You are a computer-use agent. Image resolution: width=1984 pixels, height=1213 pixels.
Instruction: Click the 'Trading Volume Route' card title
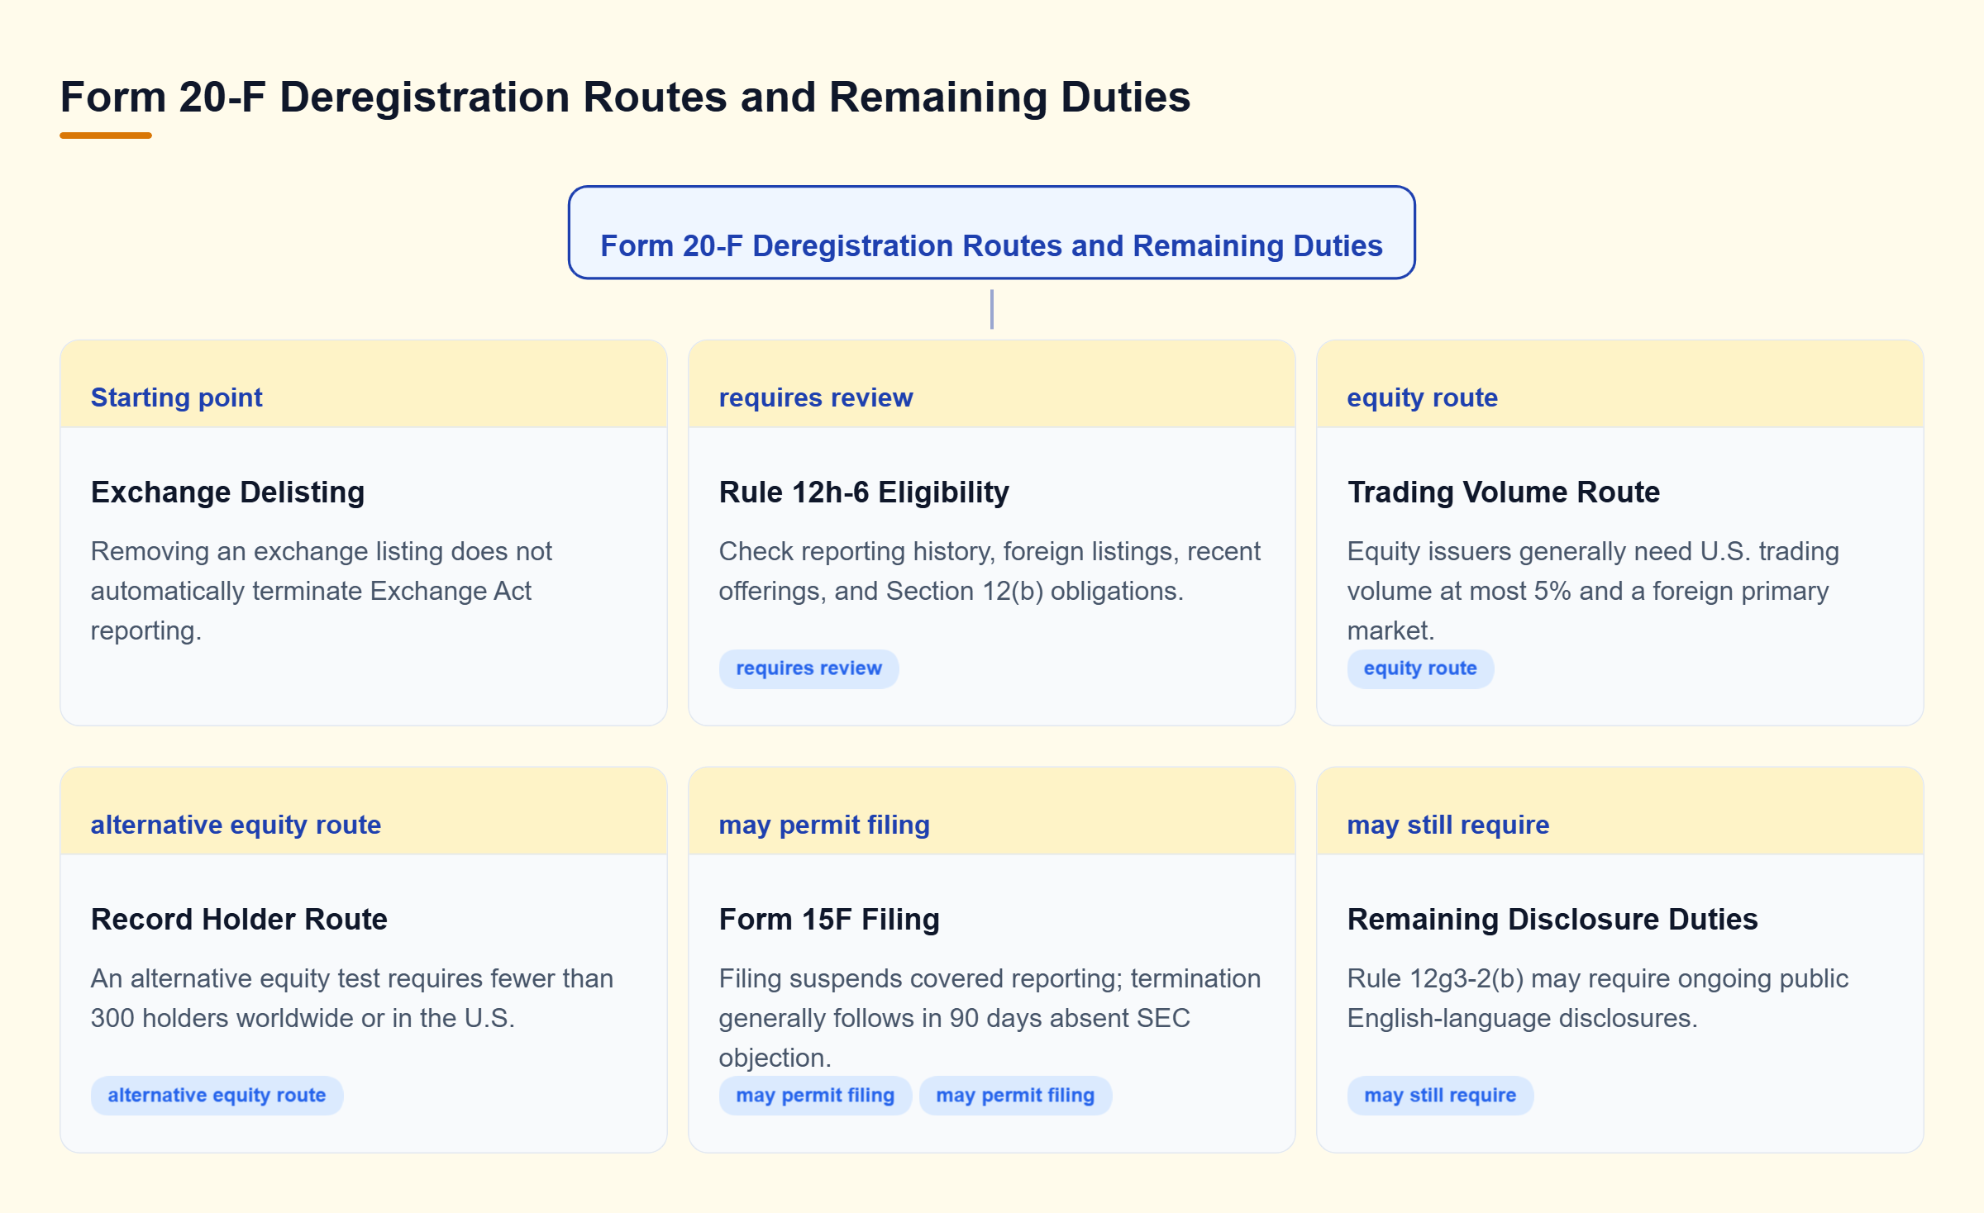pyautogui.click(x=1503, y=492)
